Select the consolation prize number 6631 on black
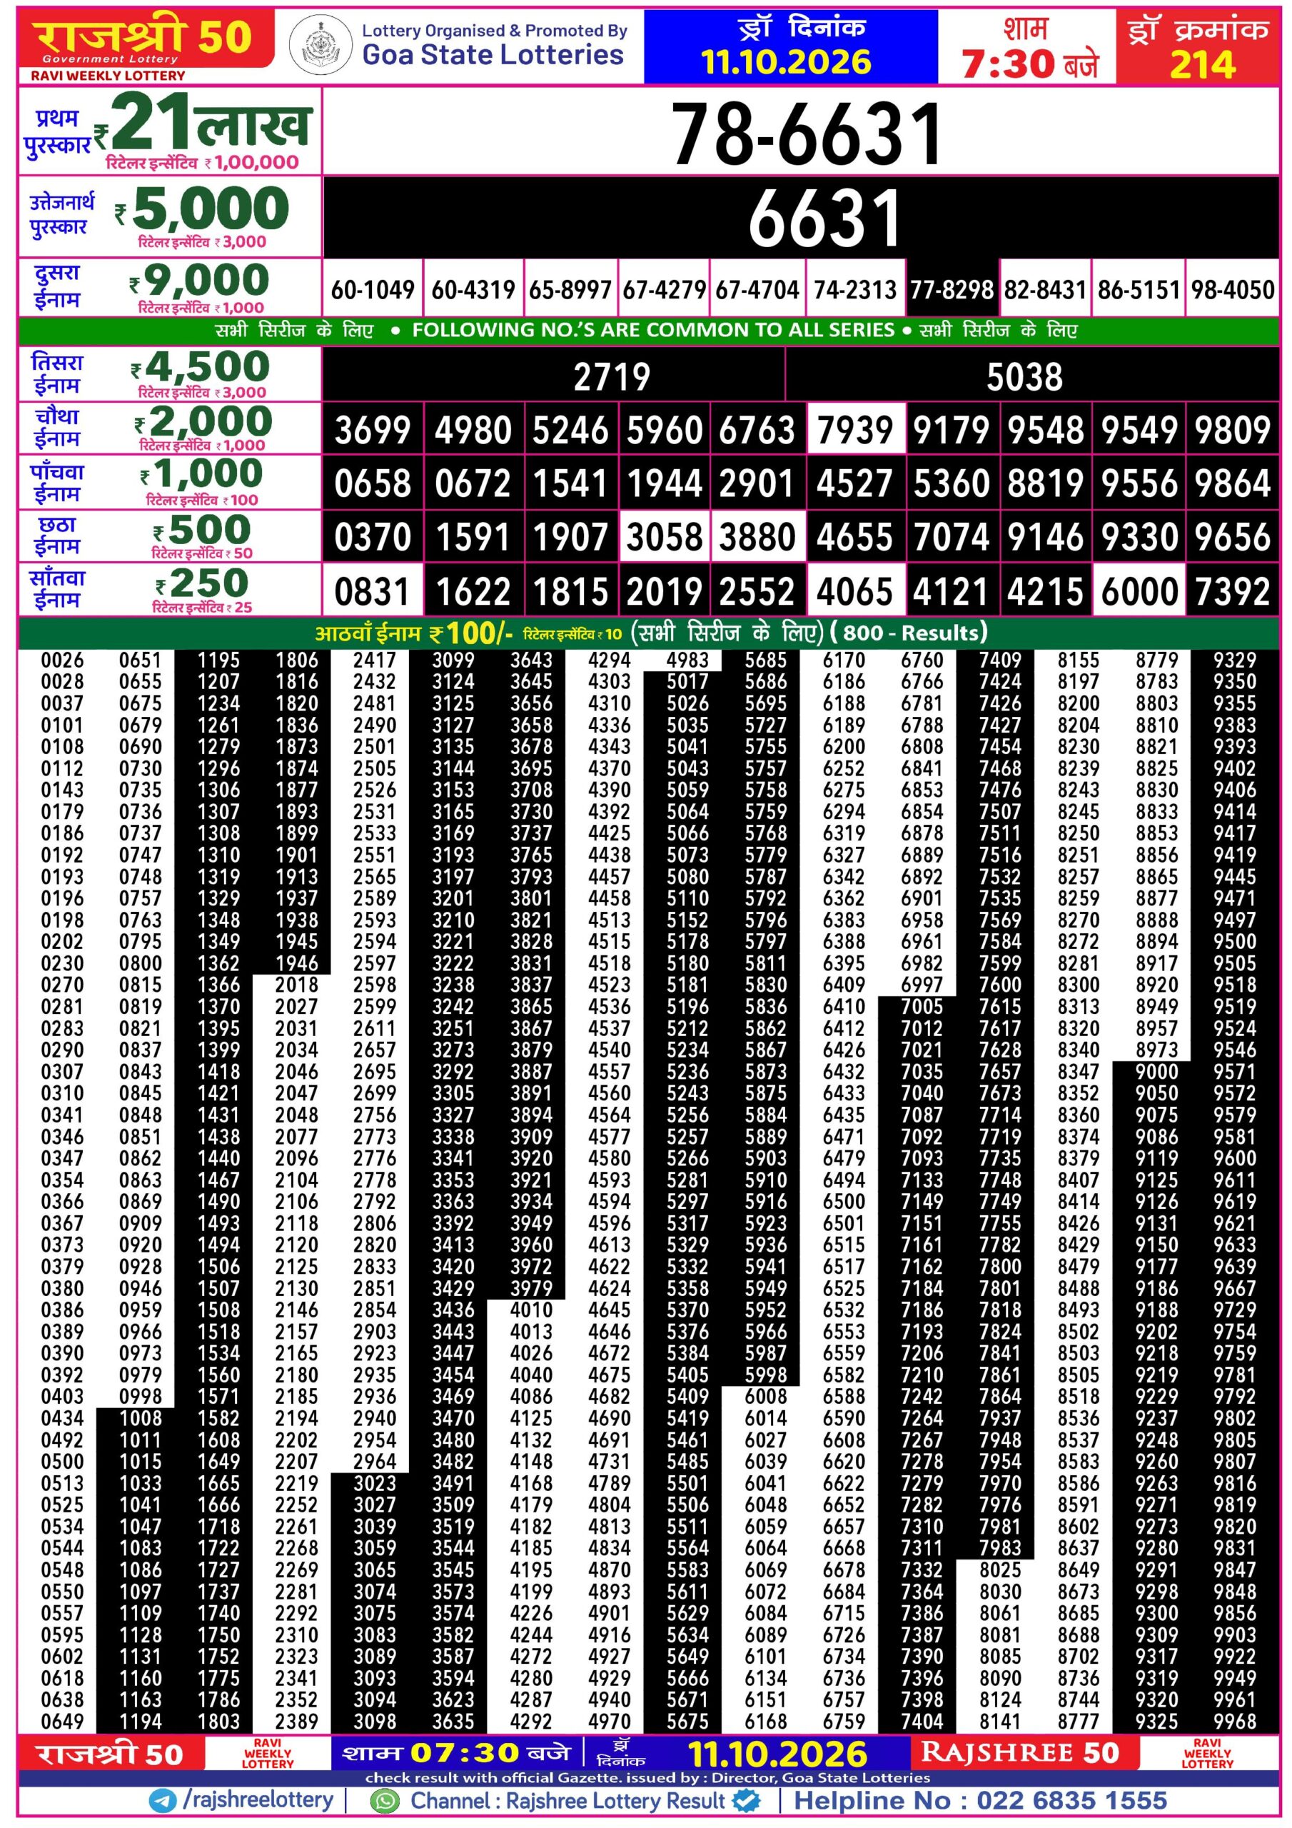 click(x=824, y=217)
